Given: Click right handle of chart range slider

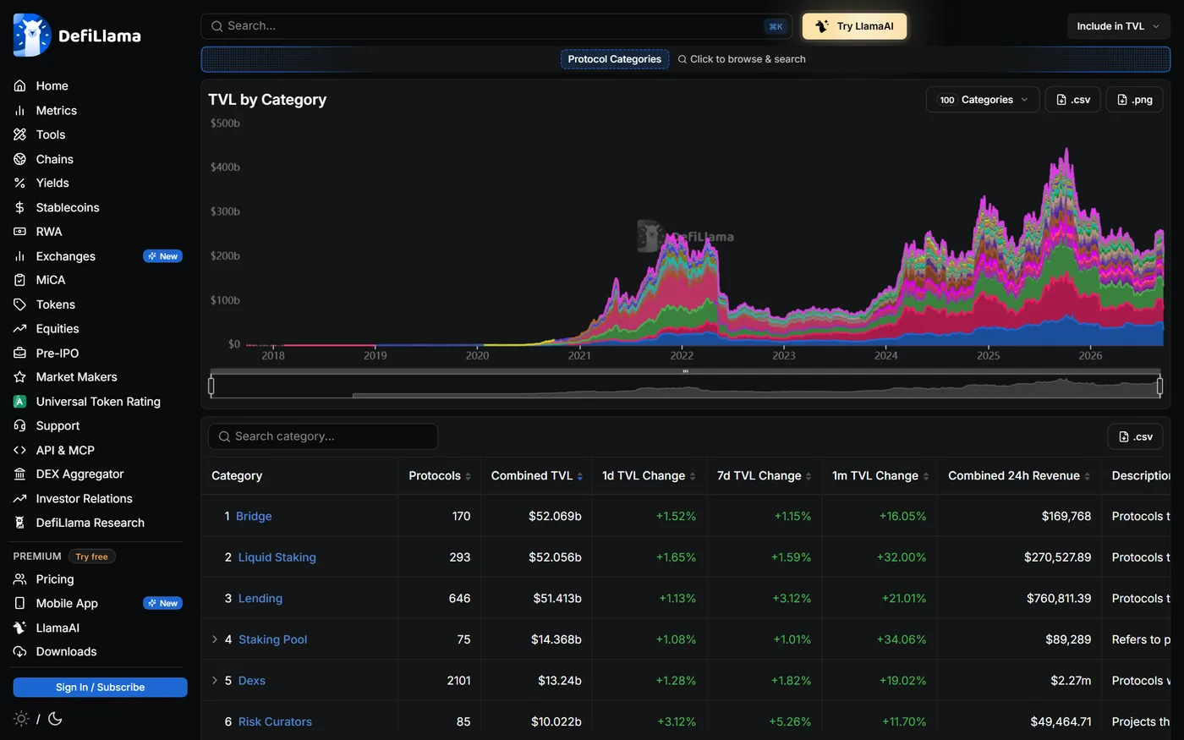Looking at the screenshot, I should coord(1159,386).
